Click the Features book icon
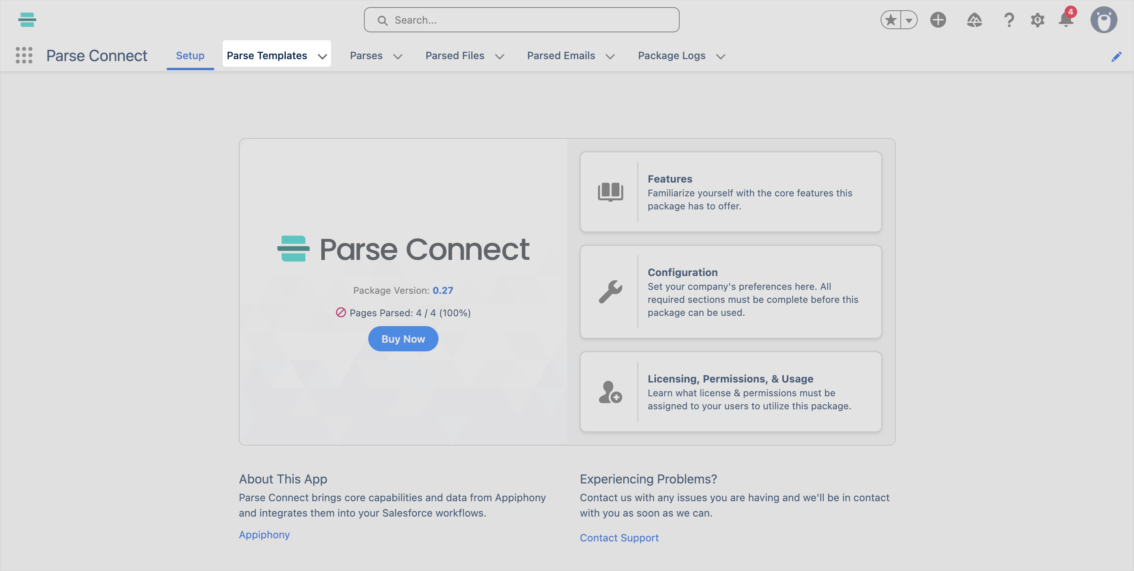 (610, 192)
